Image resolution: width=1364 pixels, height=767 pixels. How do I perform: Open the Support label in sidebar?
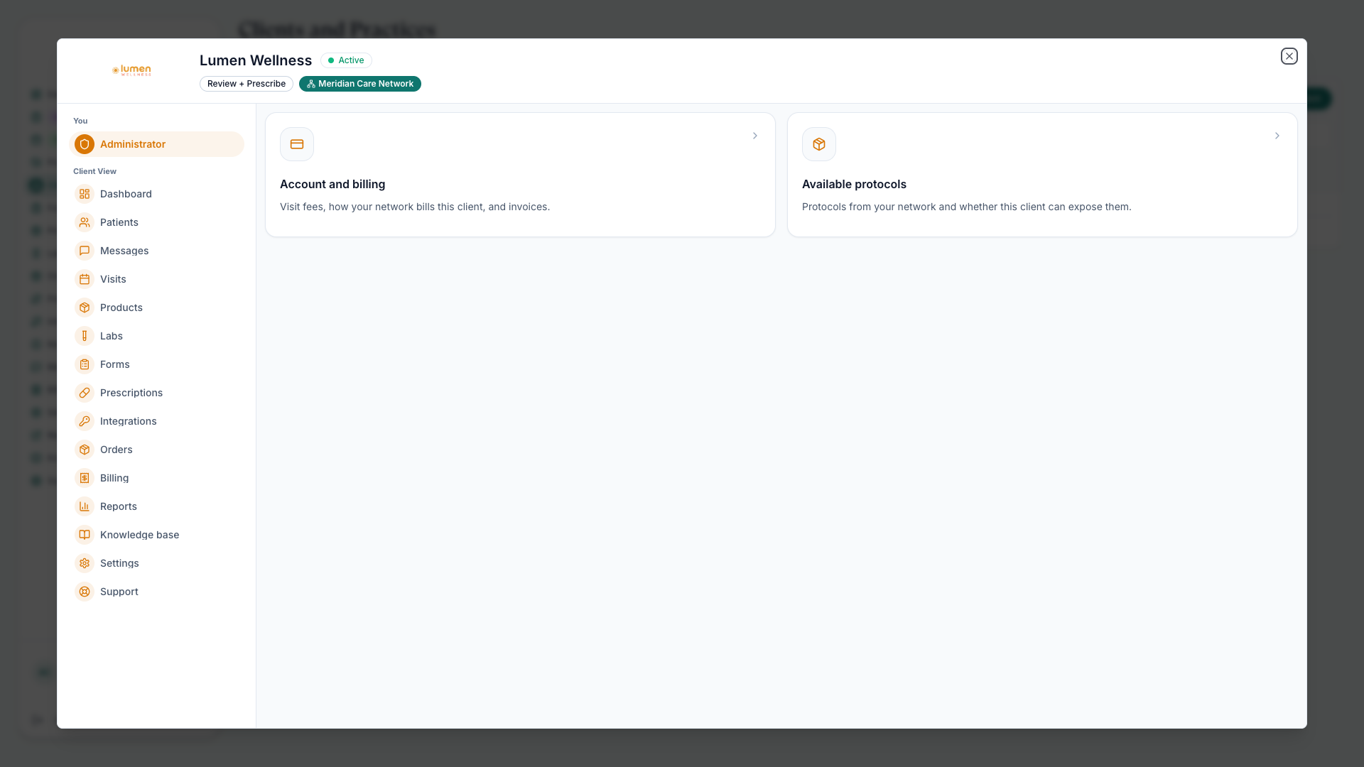coord(119,592)
